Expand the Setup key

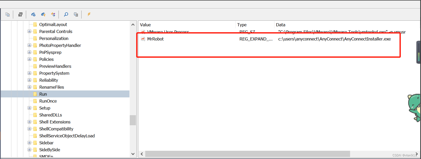tap(29, 108)
